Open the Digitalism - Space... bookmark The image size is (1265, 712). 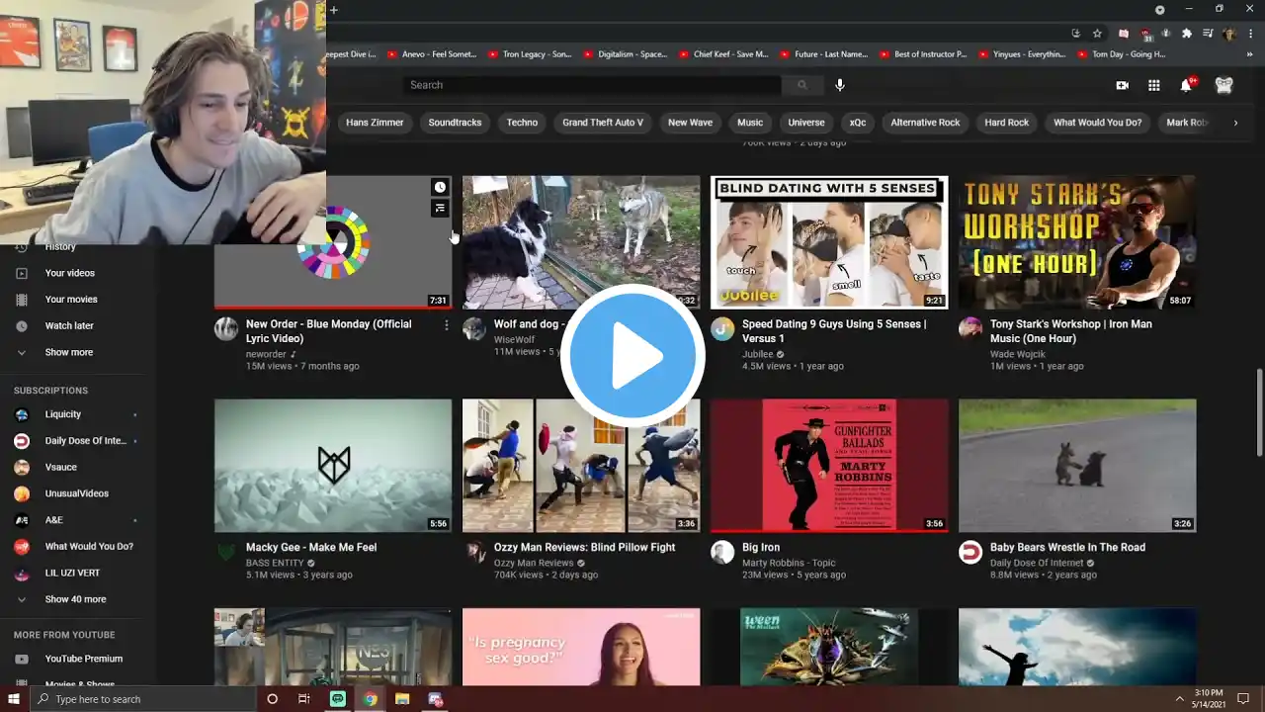[625, 54]
